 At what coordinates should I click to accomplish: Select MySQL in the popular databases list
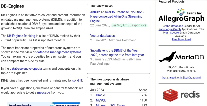coord(101,100)
